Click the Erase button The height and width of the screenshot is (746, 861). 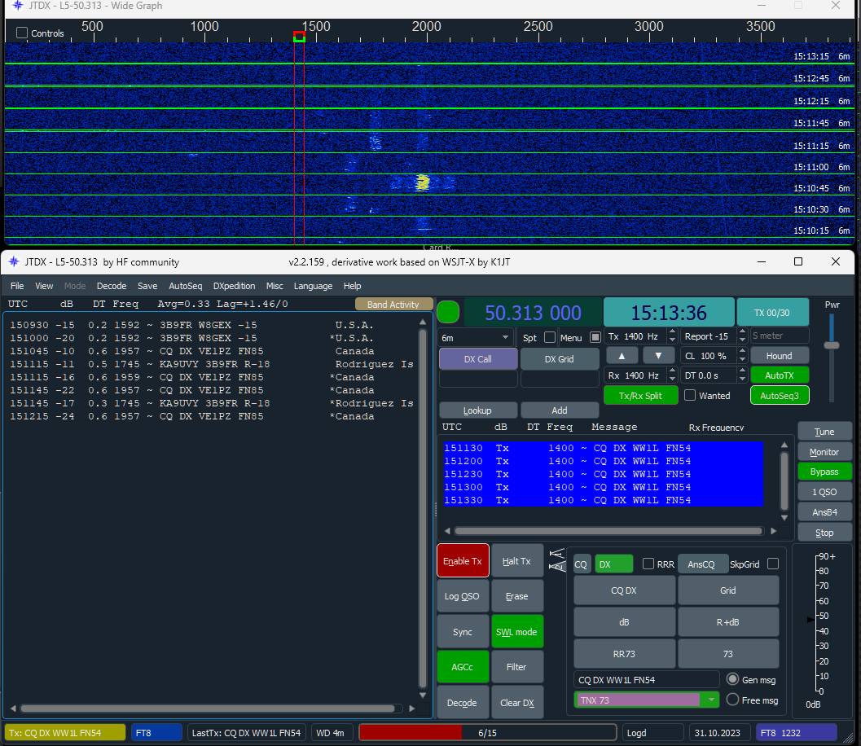(x=516, y=595)
